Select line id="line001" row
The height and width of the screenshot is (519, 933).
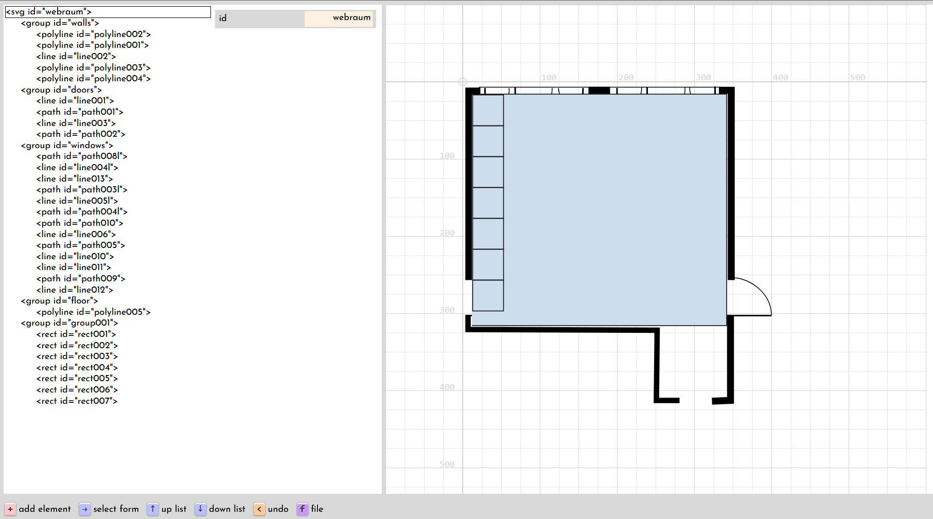75,101
